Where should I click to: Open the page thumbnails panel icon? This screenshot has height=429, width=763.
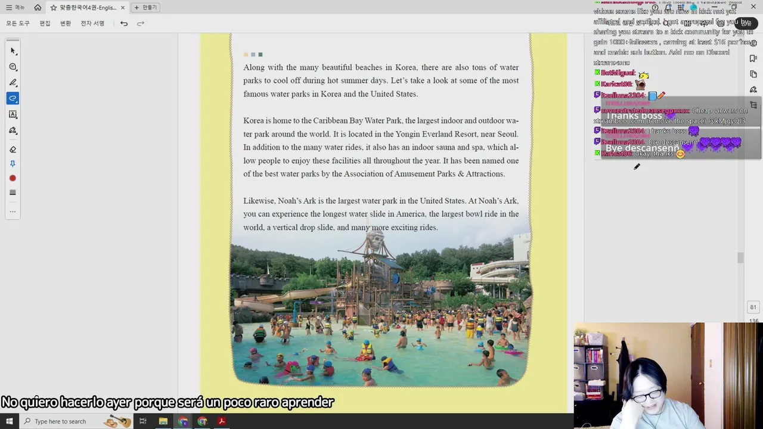coord(753,74)
